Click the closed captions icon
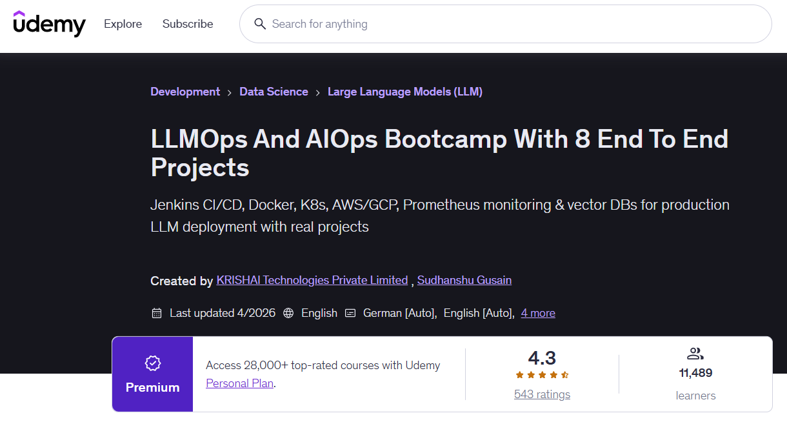The image size is (787, 433). pos(350,313)
